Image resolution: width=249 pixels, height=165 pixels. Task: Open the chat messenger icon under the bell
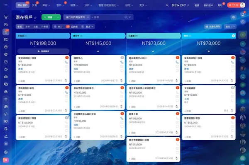[243, 22]
